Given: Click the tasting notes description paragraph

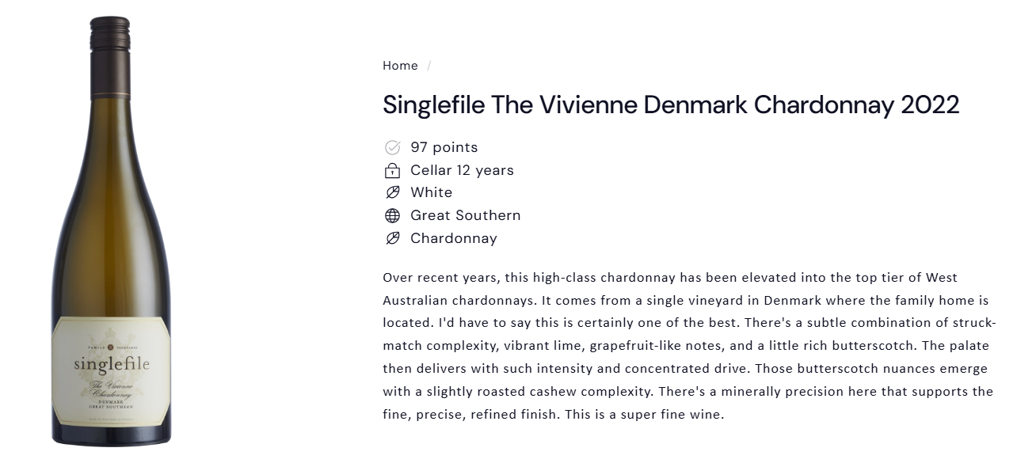Looking at the screenshot, I should click(x=687, y=346).
